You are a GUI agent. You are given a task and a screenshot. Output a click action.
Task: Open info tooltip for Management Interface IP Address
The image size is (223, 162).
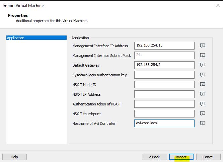click(x=203, y=46)
